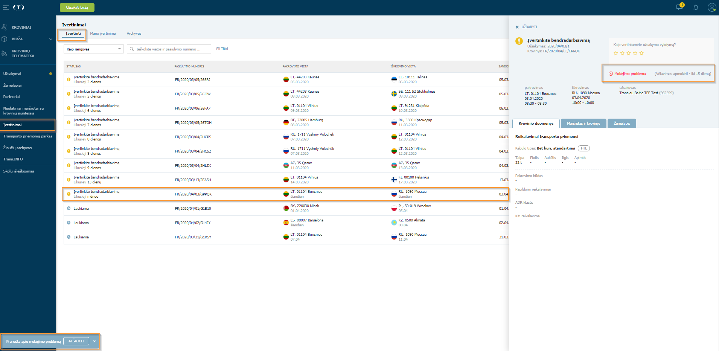
Task: Click Mokėjimo problema link
Action: (630, 74)
